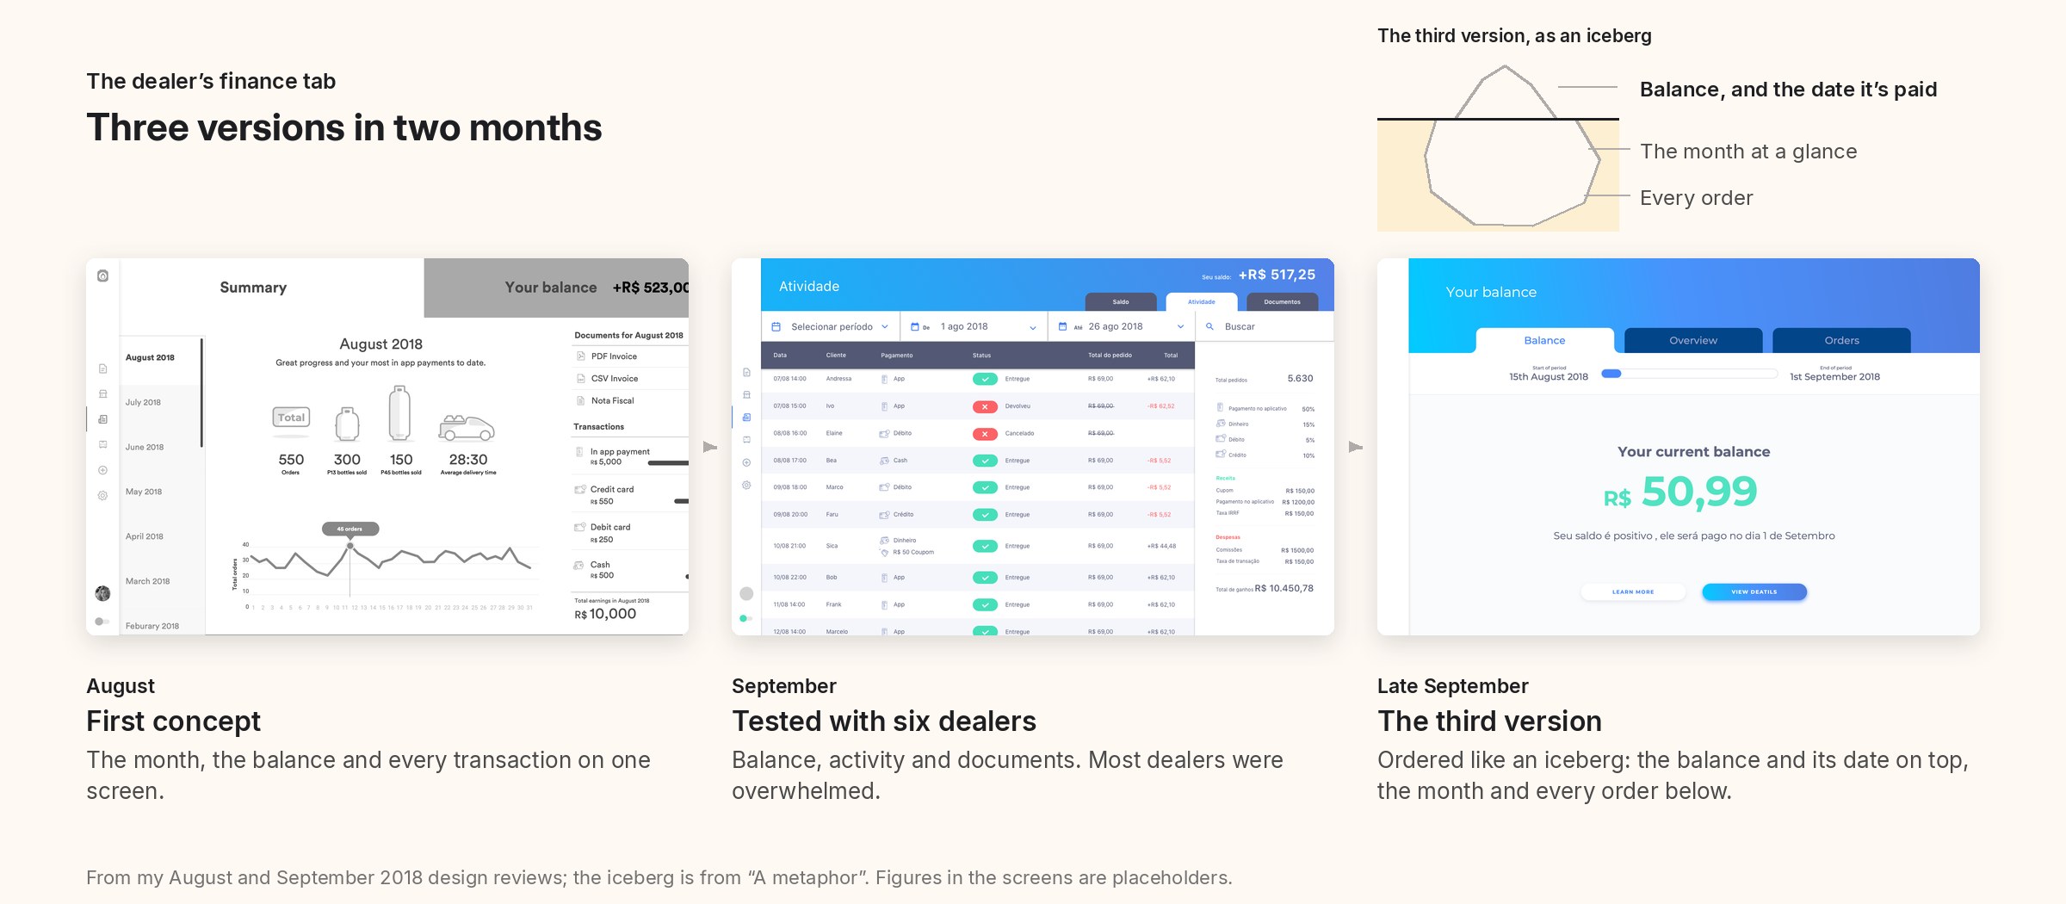
Task: Open the Orders tab in the third version
Action: point(1841,341)
